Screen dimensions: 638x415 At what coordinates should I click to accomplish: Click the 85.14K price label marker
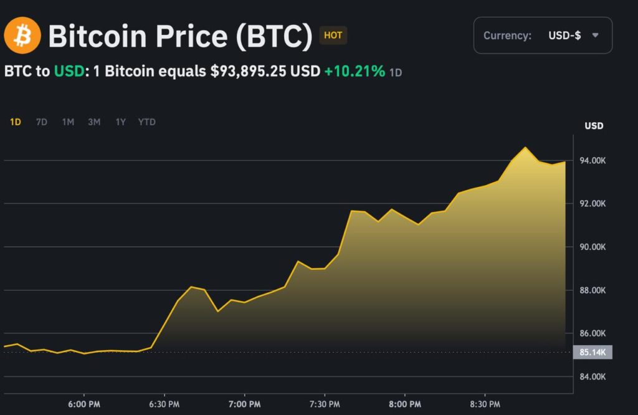(x=593, y=352)
